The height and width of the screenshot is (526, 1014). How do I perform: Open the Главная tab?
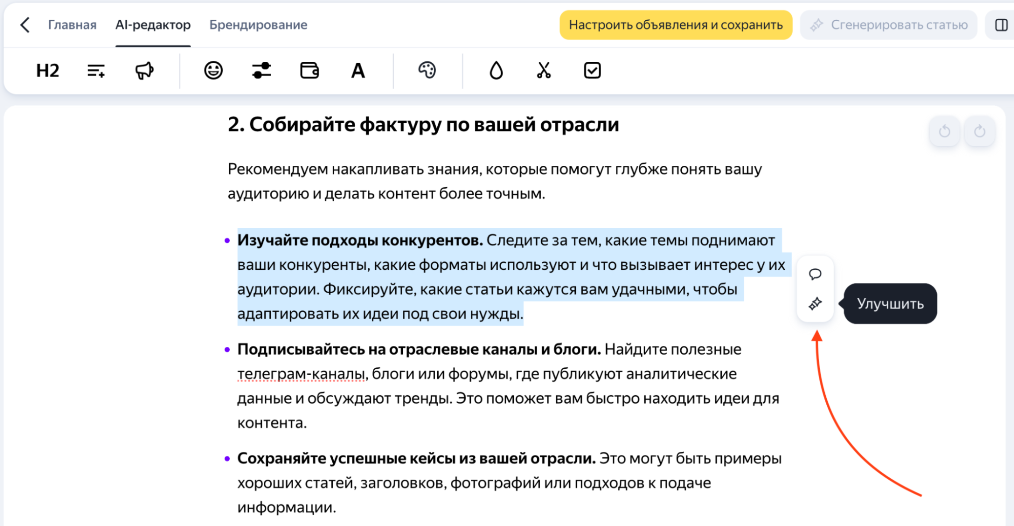[72, 25]
